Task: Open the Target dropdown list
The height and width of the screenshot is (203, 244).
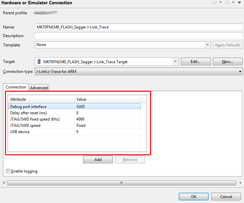Action: click(175, 62)
